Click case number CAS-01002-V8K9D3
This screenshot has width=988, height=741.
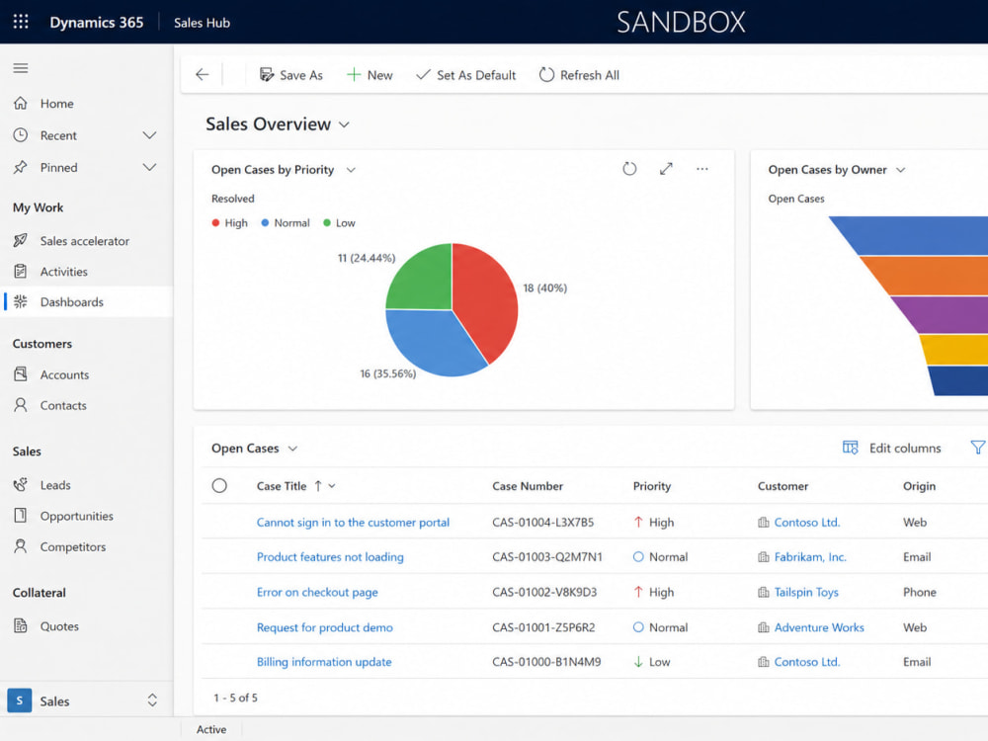click(544, 592)
